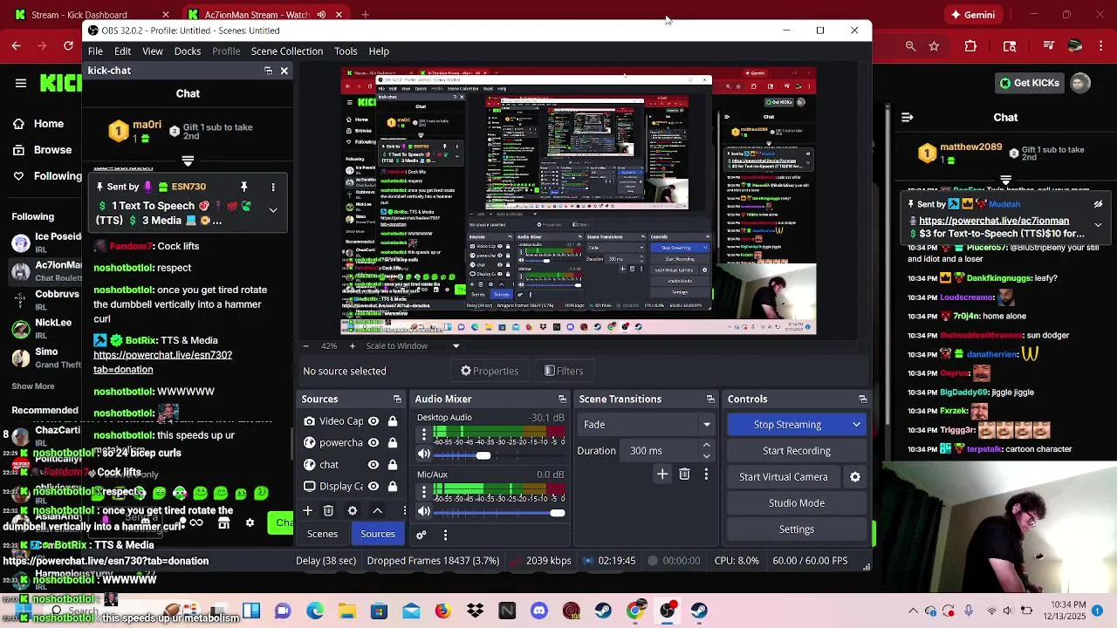The height and width of the screenshot is (628, 1117).
Task: Toggle lock on Display Capture source
Action: (x=393, y=487)
